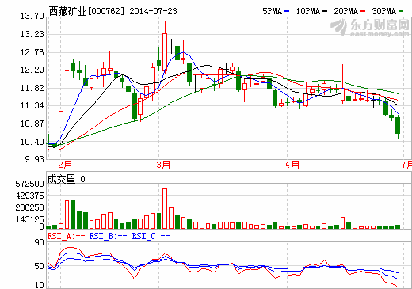This screenshot has height=289, width=412.
Task: Click the 30PMA legend label
Action: pyautogui.click(x=384, y=11)
